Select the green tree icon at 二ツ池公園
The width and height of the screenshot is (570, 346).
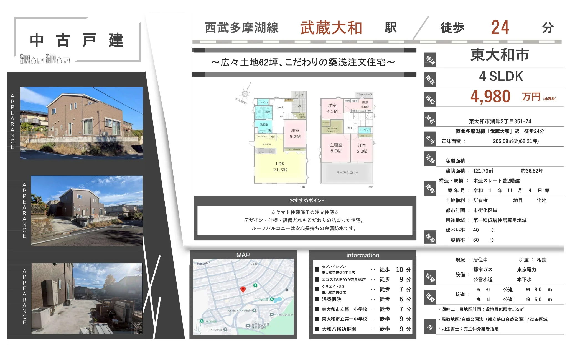click(272, 299)
